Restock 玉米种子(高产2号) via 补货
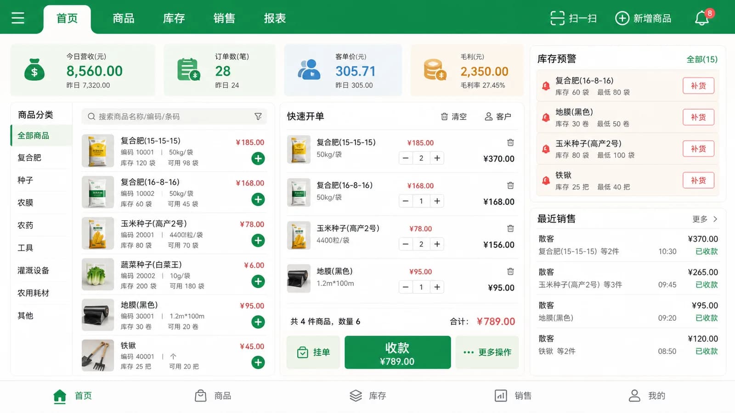 [698, 149]
